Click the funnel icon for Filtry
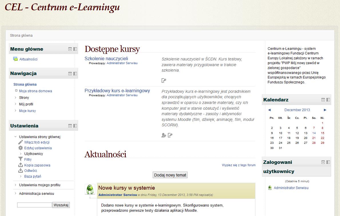Image resolution: width=340 pixels, height=216 pixels. pyautogui.click(x=21, y=159)
